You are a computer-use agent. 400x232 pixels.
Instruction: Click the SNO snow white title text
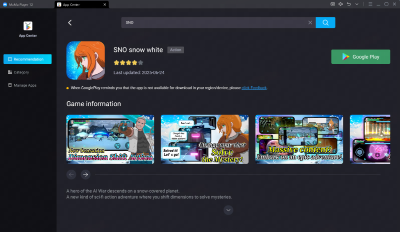(x=138, y=50)
